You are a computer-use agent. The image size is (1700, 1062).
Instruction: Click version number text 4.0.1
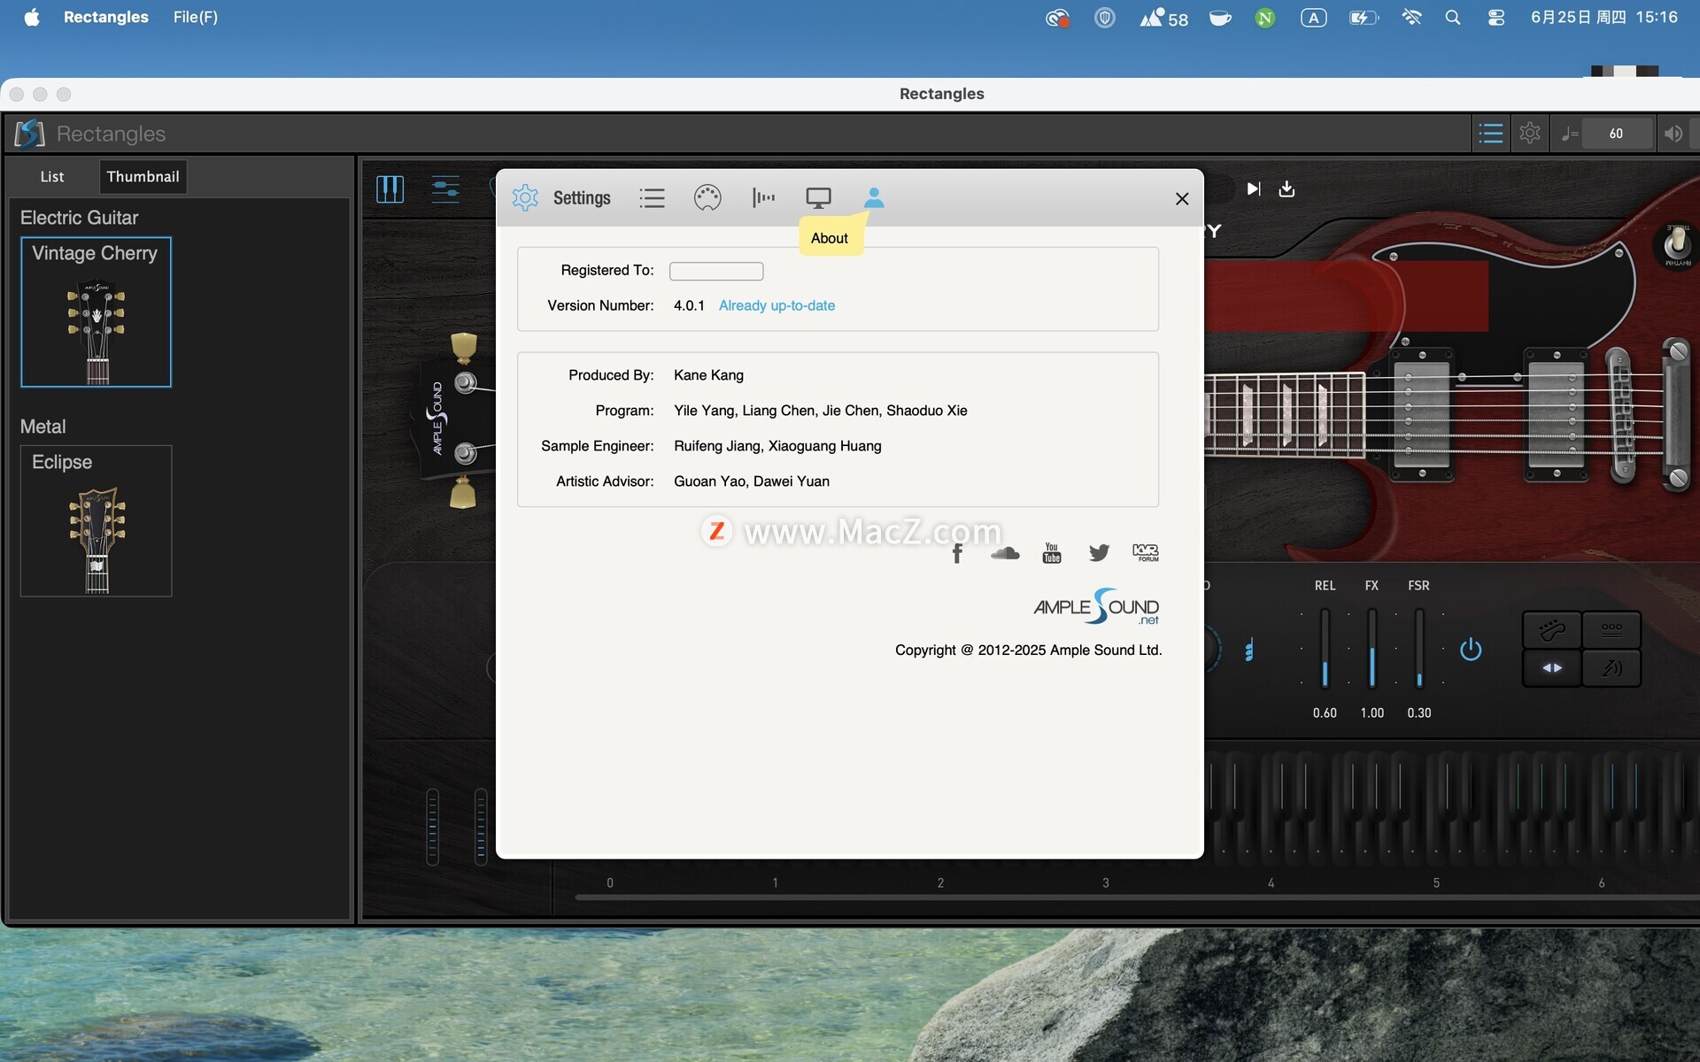tap(689, 305)
